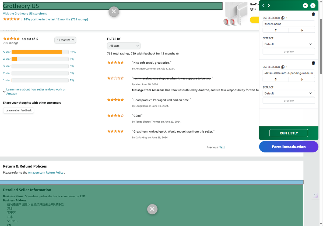Click the info icon beside feedback count
The height and width of the screenshot is (226, 323).
click(x=177, y=54)
